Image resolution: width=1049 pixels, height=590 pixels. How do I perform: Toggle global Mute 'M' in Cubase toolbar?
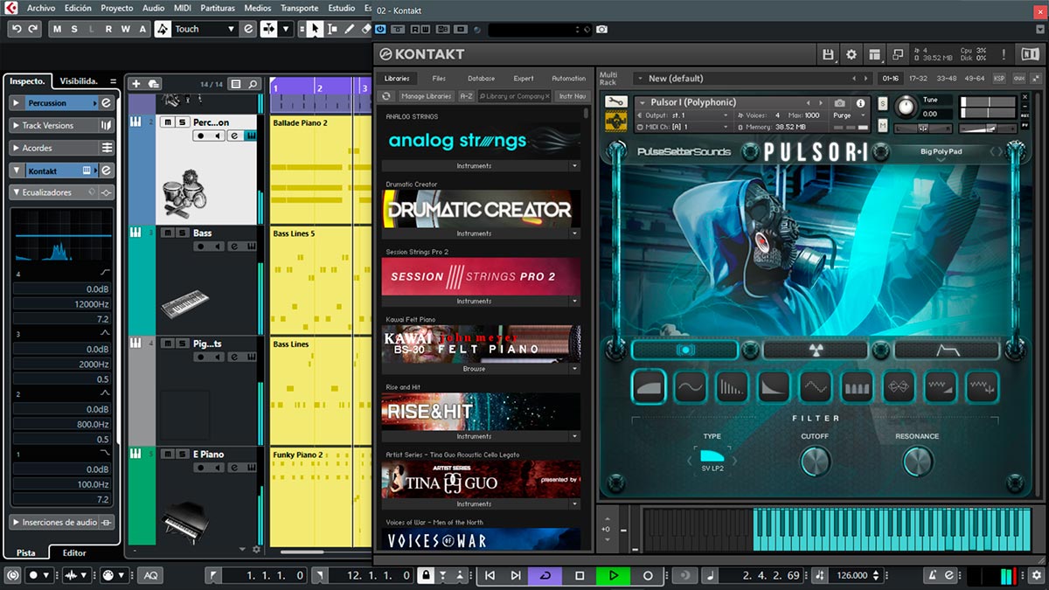[58, 29]
